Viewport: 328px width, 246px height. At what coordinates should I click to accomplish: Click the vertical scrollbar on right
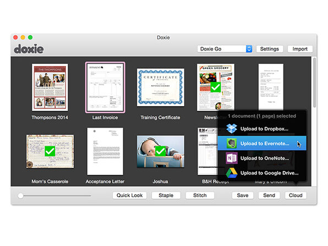(314, 83)
